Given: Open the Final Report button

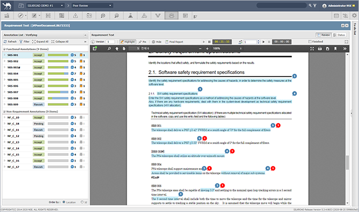Looking at the screenshot, I should tap(174, 42).
